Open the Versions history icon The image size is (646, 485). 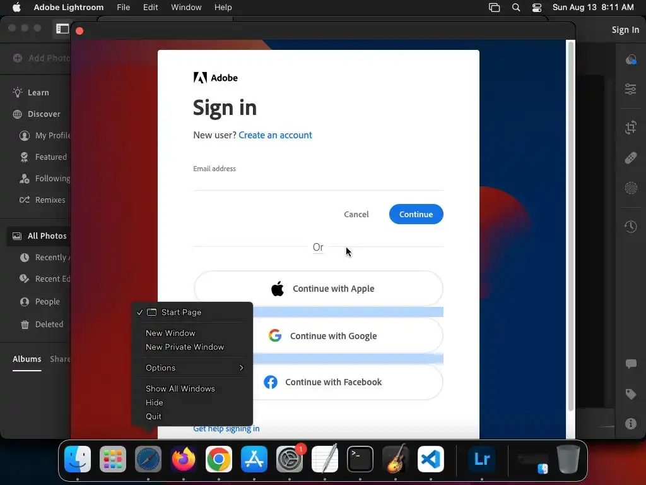630,227
